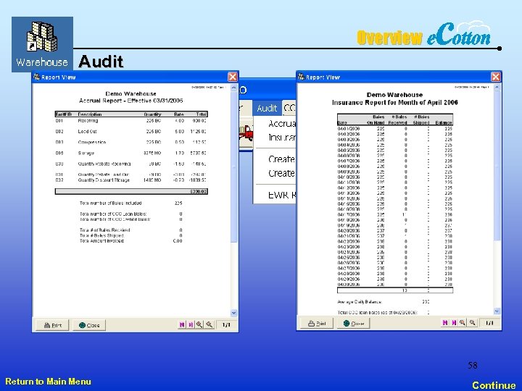Click the Storage row in Accrual Report
Screen dimensions: 522x391
coord(130,153)
